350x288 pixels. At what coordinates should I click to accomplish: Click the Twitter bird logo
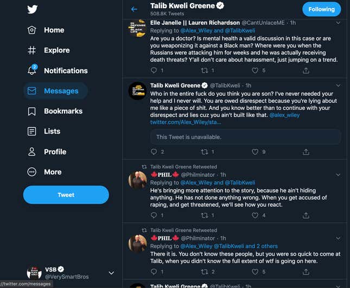pos(33,9)
